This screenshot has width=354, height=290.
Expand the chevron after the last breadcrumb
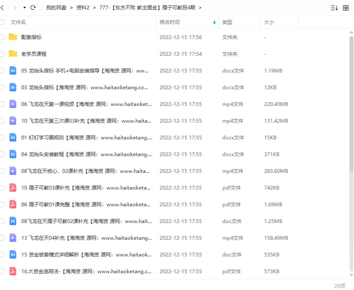coord(200,8)
